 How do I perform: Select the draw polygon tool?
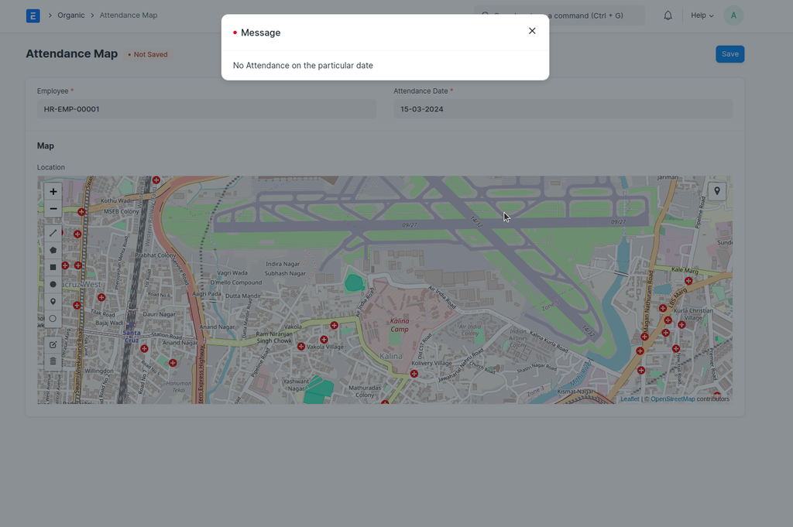pos(53,250)
